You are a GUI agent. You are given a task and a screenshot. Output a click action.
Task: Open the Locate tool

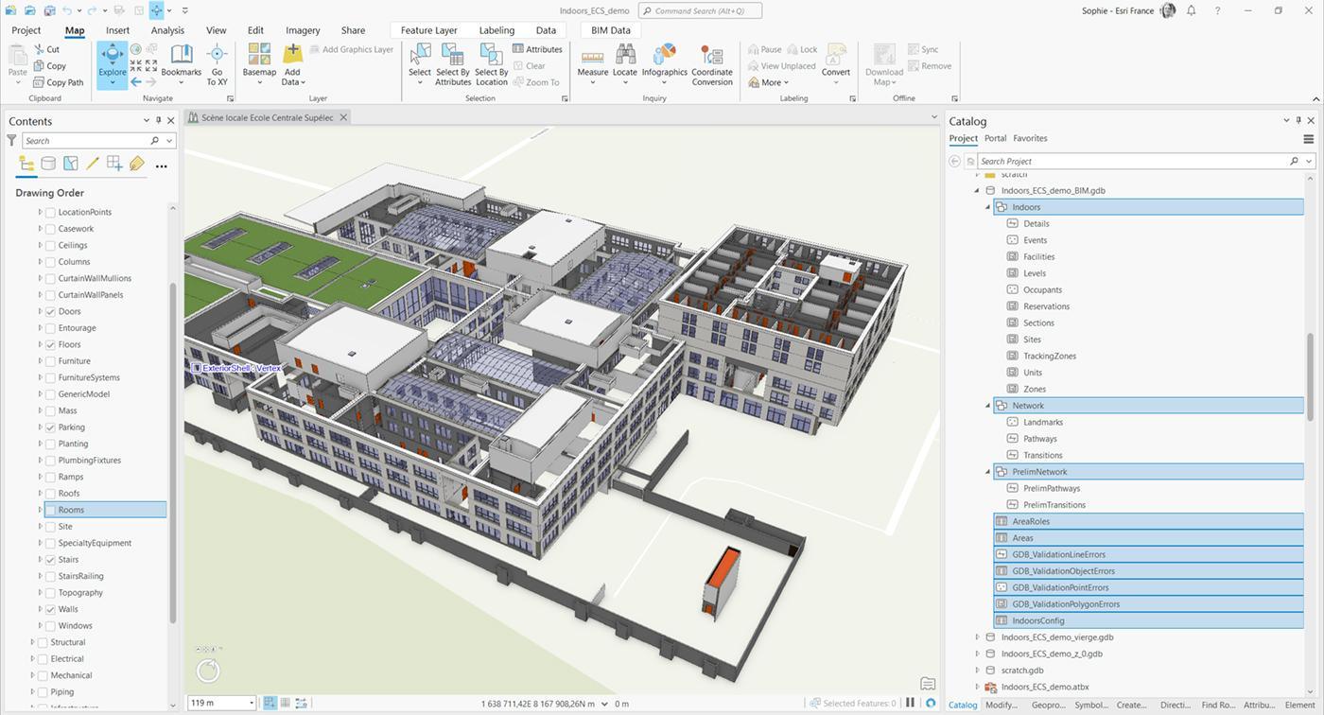pyautogui.click(x=625, y=64)
